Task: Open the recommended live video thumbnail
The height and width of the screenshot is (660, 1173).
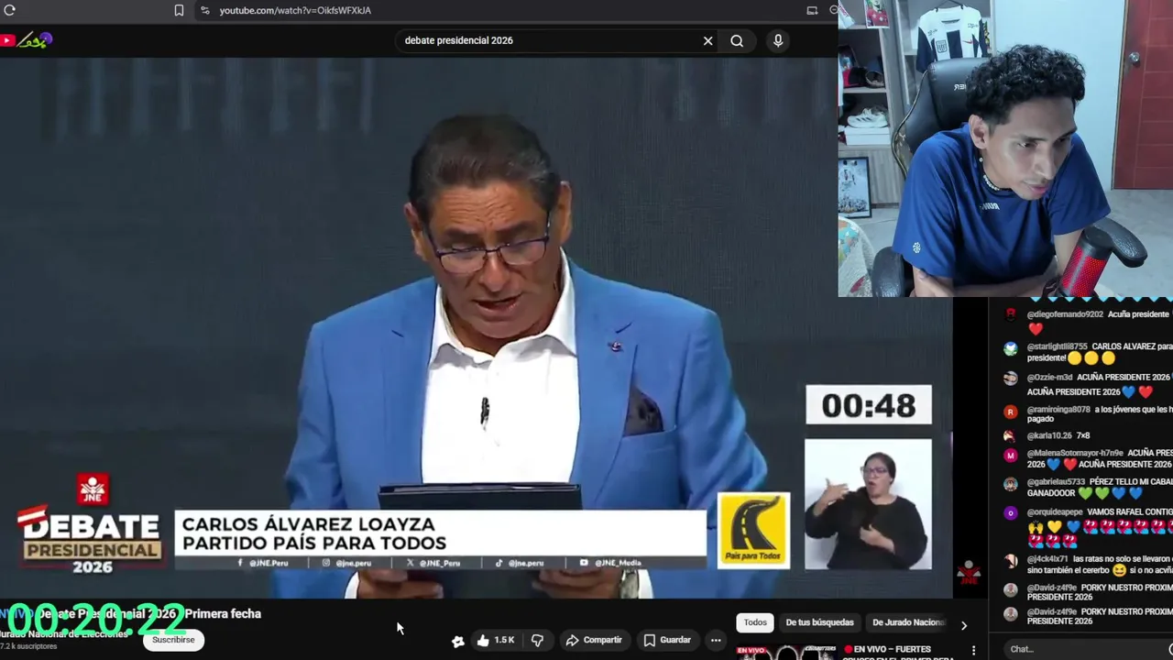Action: tap(786, 652)
